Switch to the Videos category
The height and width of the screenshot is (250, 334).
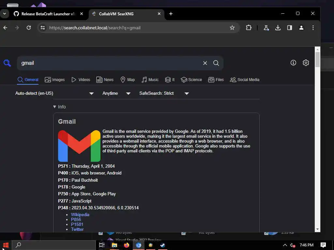pos(81,80)
